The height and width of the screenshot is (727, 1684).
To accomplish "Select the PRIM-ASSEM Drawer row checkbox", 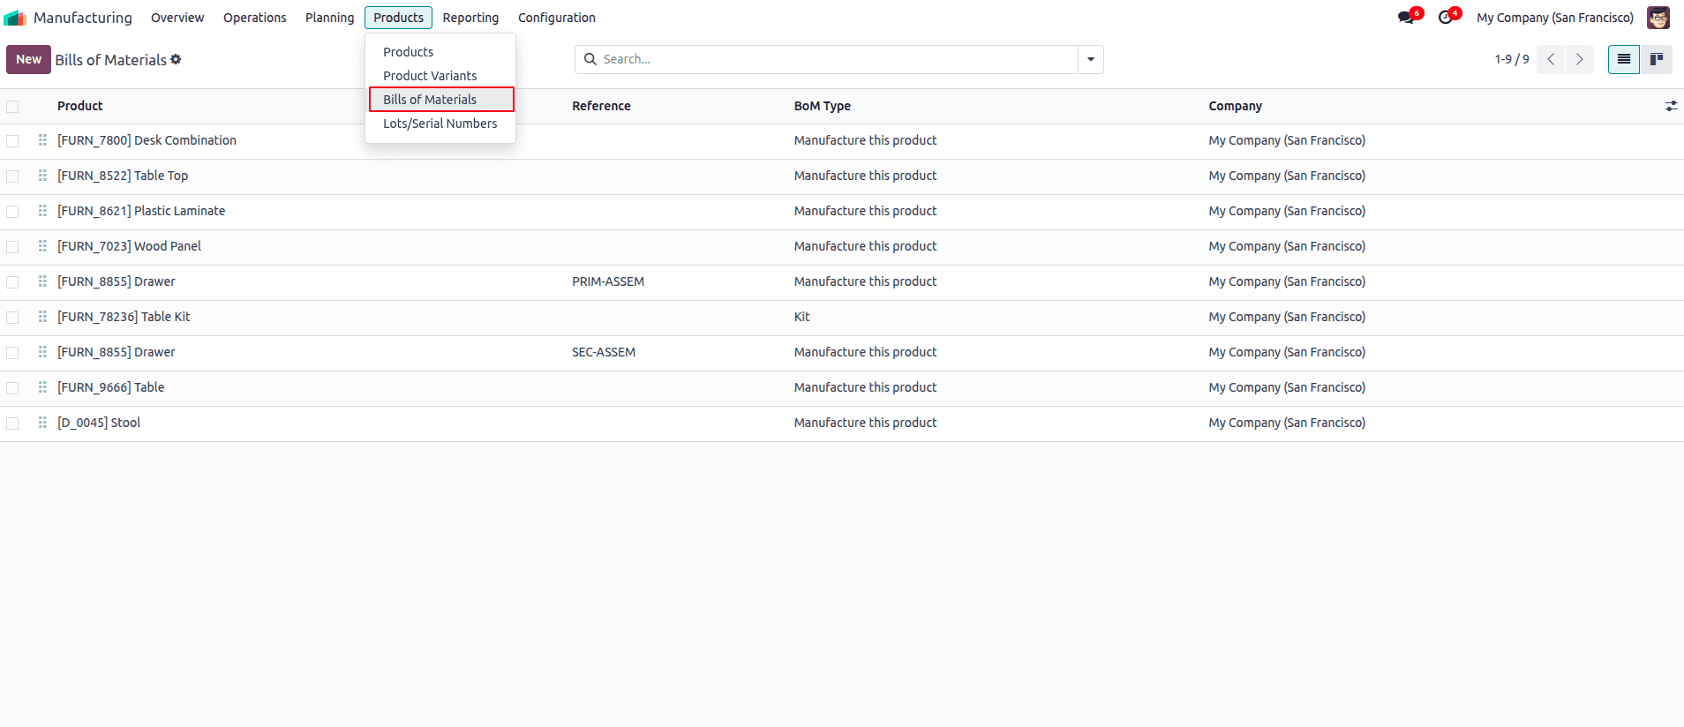I will coord(12,282).
